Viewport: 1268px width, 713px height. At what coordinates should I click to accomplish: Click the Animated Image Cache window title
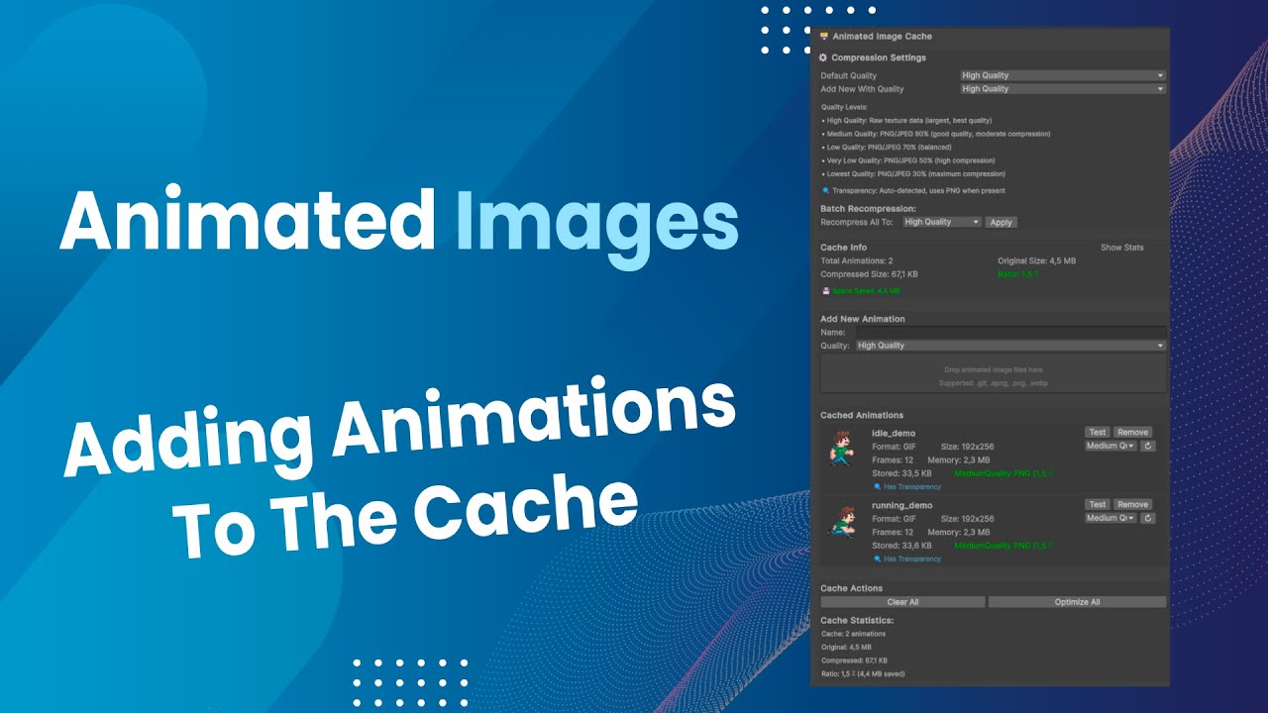point(882,36)
